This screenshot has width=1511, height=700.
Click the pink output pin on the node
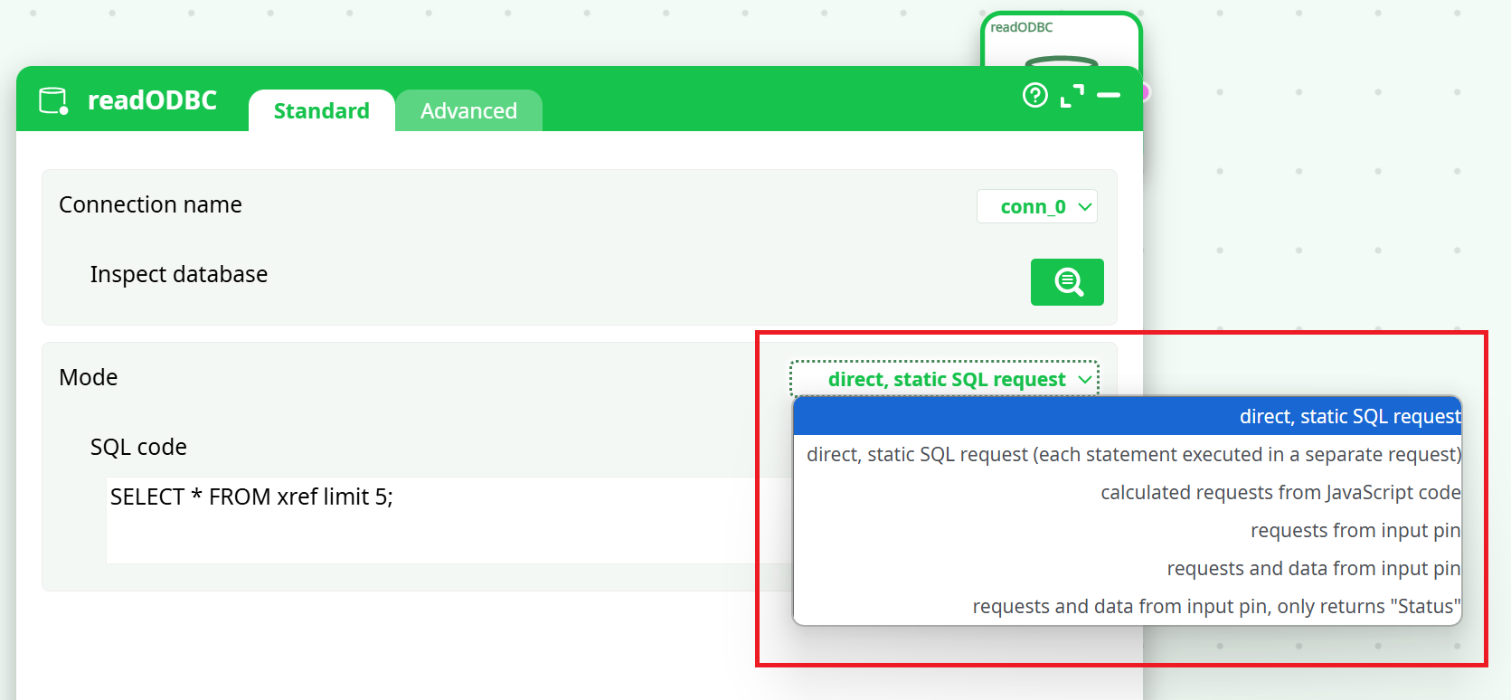tap(1145, 92)
